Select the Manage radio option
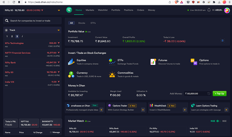The image size is (232, 137). pos(51,132)
